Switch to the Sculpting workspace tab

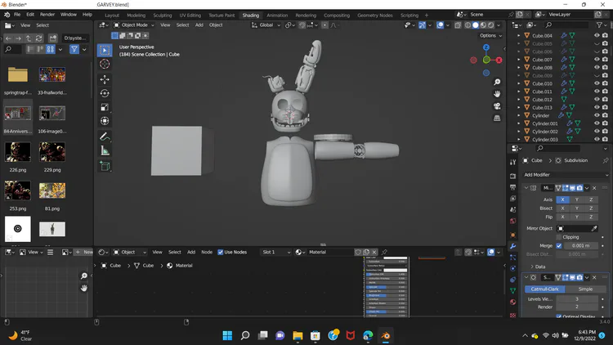[x=163, y=16]
